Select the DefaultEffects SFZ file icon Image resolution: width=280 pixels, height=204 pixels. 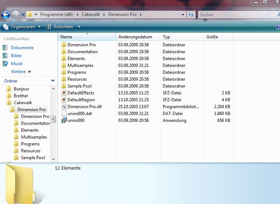(x=64, y=93)
